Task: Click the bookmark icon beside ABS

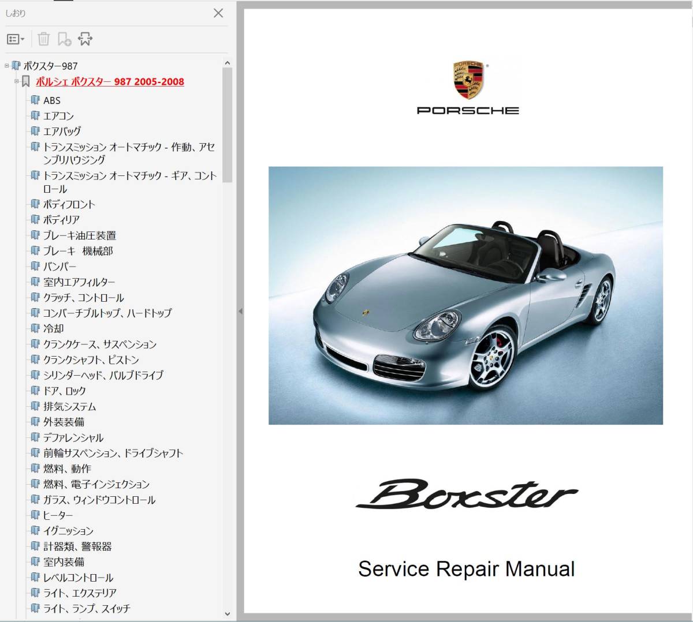Action: [x=35, y=100]
